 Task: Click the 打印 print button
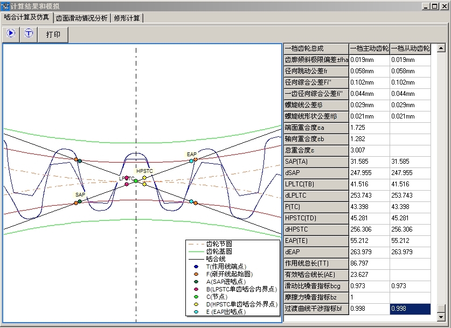[x=53, y=34]
